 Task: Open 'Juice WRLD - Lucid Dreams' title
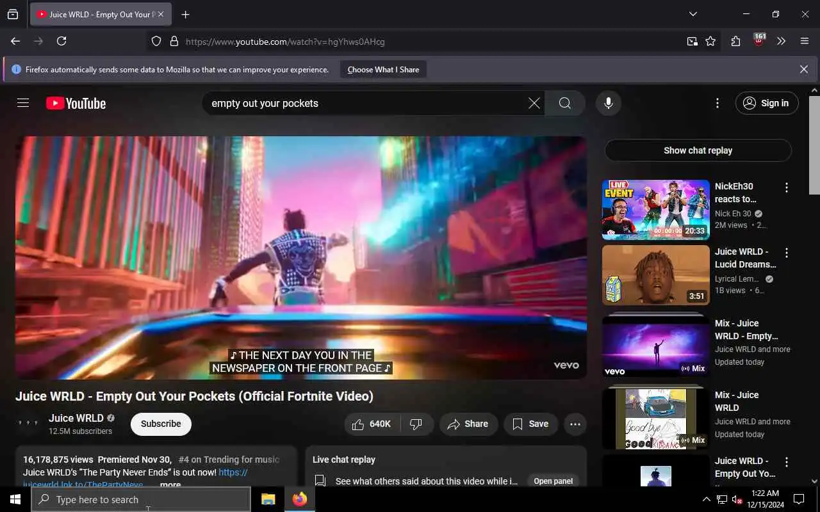tap(746, 258)
